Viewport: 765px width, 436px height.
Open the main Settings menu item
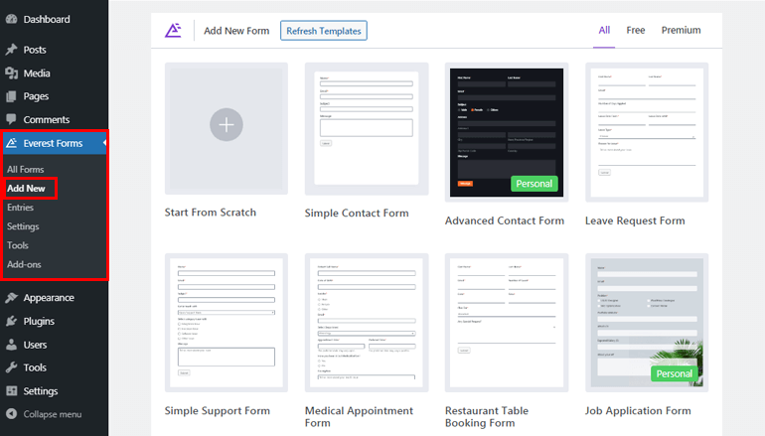[41, 390]
